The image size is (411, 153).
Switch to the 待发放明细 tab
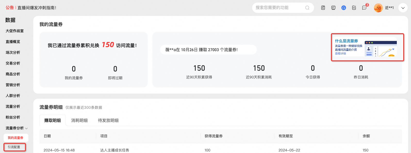coord(108,120)
